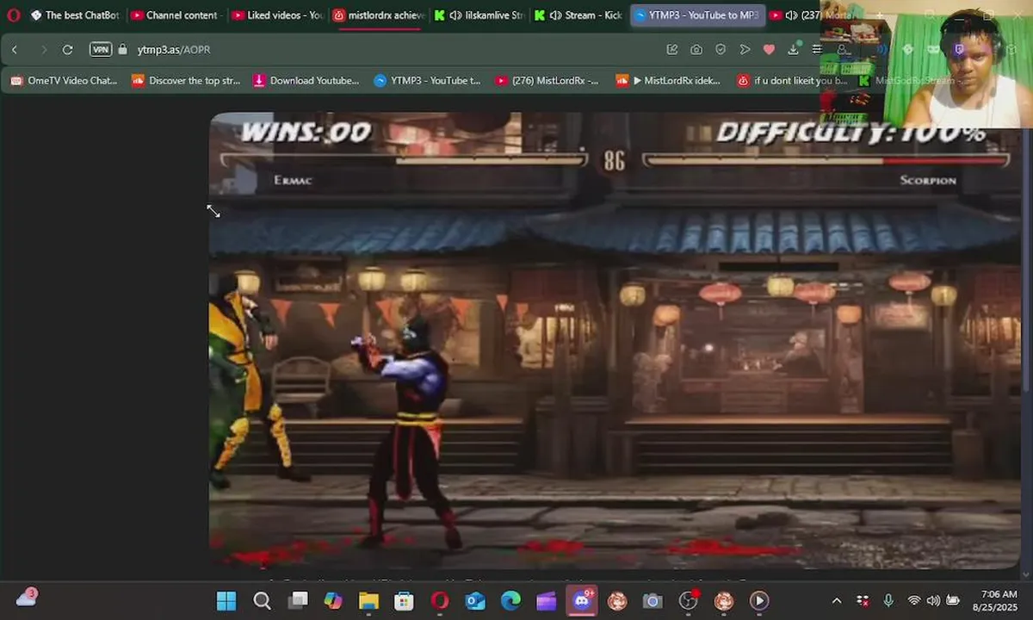Open the if u dont likeit bookmark
The image size is (1033, 620).
pyautogui.click(x=792, y=81)
